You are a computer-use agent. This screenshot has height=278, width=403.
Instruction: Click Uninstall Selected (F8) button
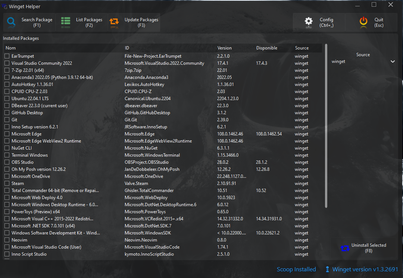click(363, 248)
